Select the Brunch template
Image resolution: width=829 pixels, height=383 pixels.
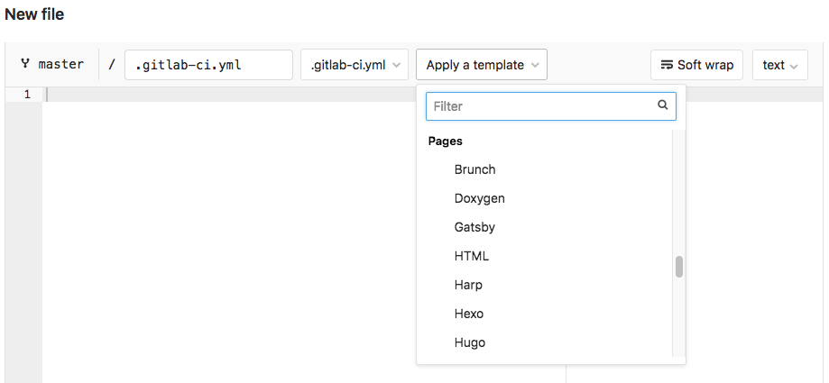475,169
